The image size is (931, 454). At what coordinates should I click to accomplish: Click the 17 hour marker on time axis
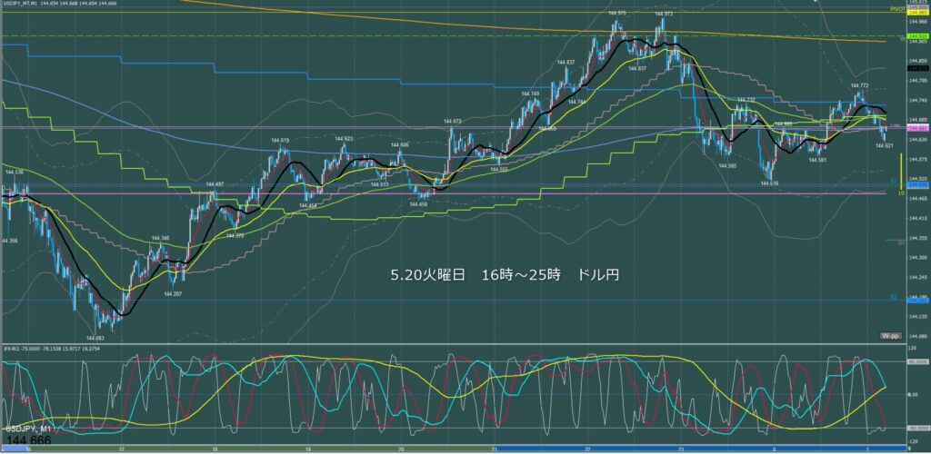(121, 449)
